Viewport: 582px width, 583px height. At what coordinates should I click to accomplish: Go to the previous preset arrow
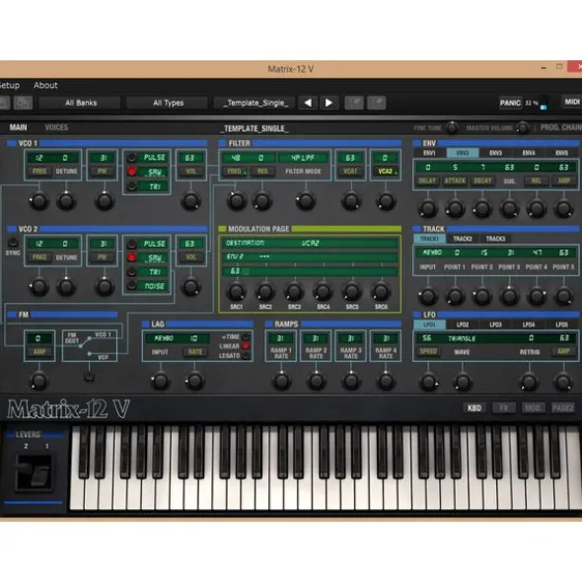tap(308, 103)
